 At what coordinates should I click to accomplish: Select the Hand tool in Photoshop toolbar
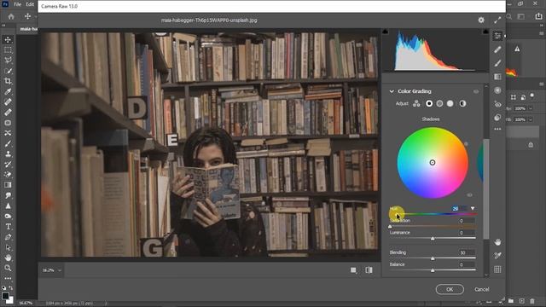[x=8, y=258]
